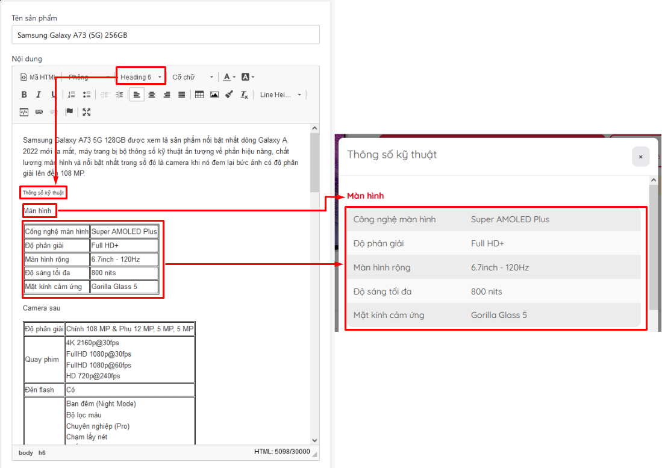Click the Màn hình heading in the popup

(365, 196)
